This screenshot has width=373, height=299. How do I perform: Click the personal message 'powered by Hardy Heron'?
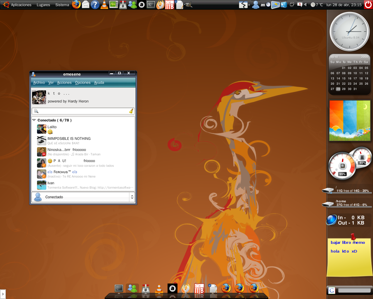coord(68,101)
